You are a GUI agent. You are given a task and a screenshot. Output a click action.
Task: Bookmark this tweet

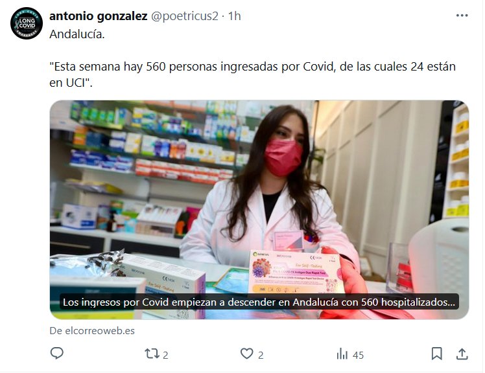coord(437,354)
